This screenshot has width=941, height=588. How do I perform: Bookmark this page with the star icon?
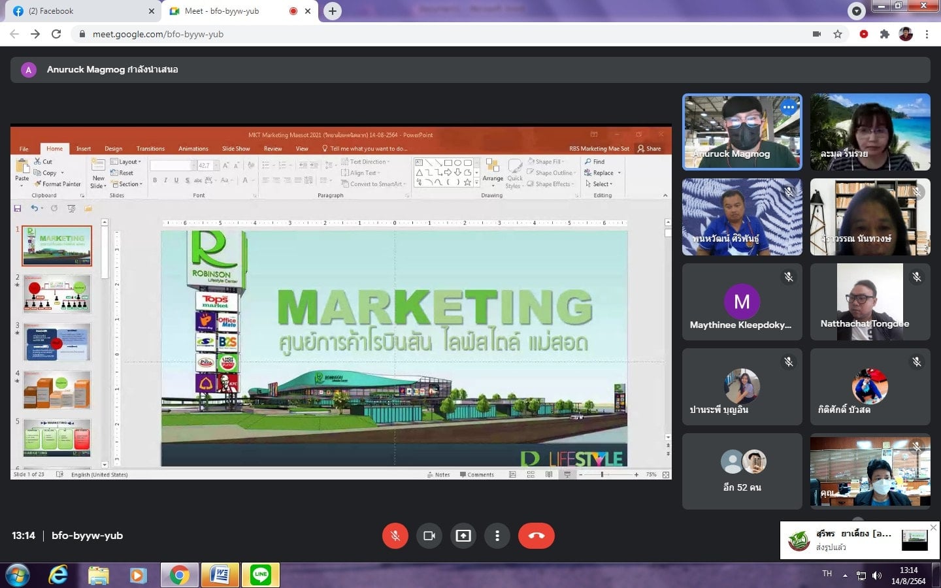[x=838, y=34]
